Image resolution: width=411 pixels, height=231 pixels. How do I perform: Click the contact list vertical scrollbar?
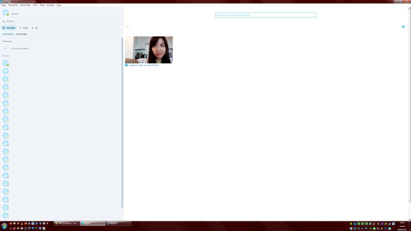point(122,123)
